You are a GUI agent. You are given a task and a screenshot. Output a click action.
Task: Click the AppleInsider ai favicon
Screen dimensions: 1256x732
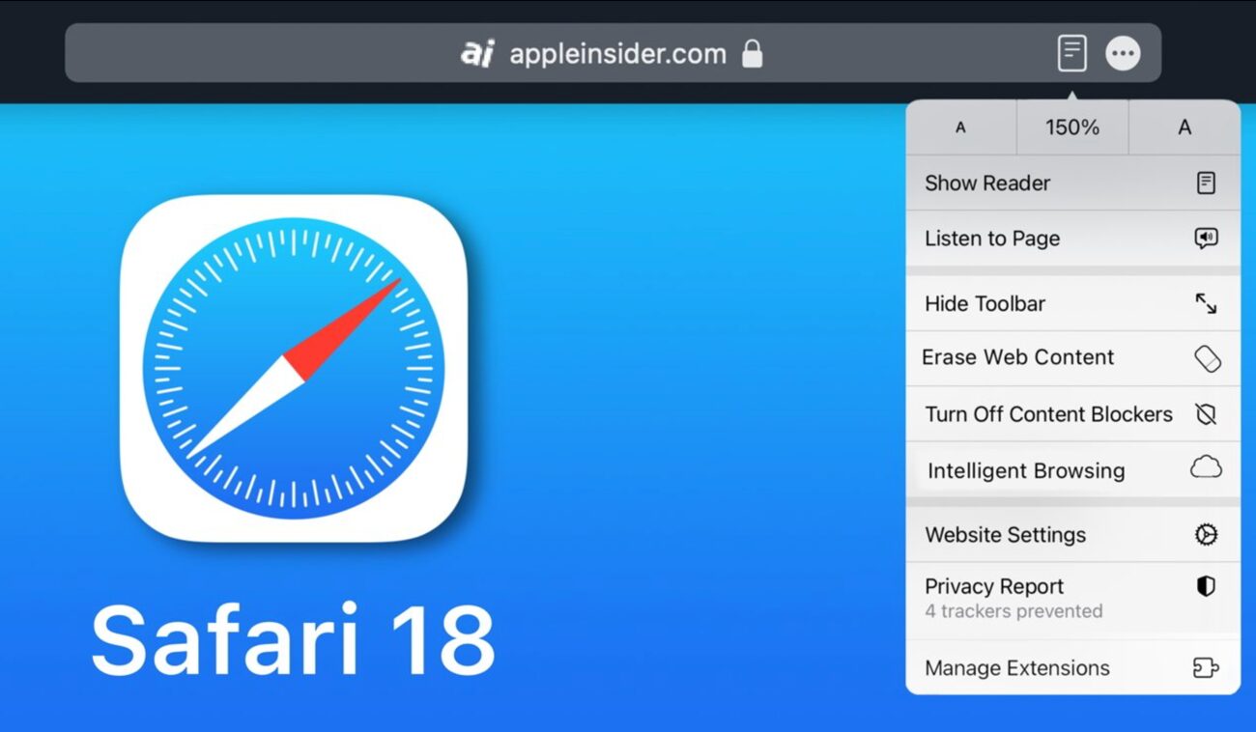477,54
